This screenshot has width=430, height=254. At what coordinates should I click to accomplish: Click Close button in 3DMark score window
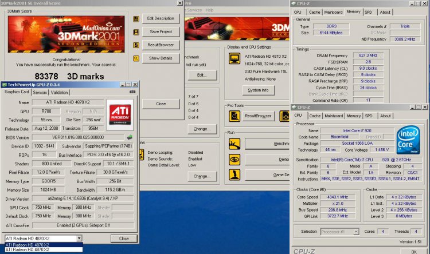point(161,104)
